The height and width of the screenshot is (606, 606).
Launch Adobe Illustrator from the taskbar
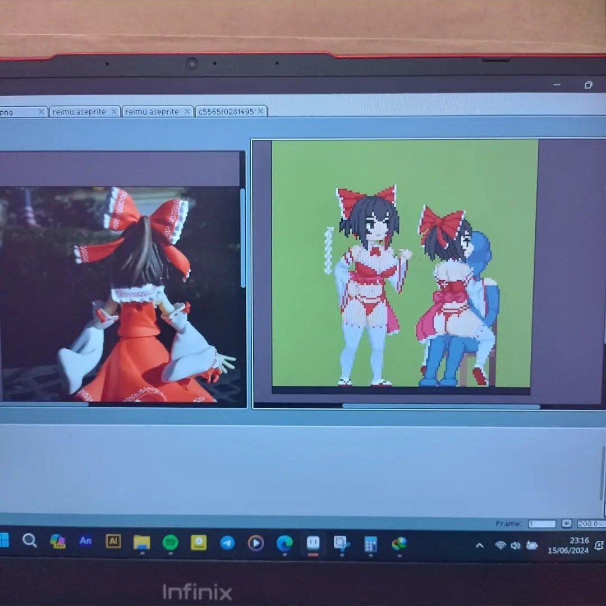[x=113, y=541]
